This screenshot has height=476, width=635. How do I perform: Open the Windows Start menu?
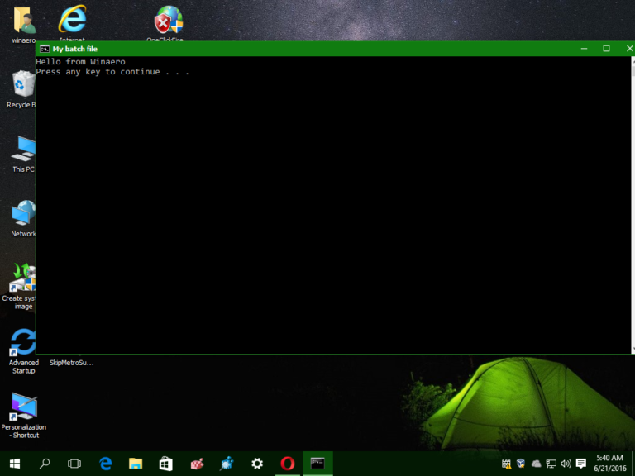pos(15,464)
